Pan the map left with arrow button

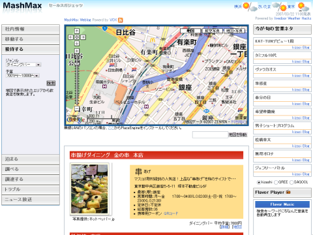(70, 37)
